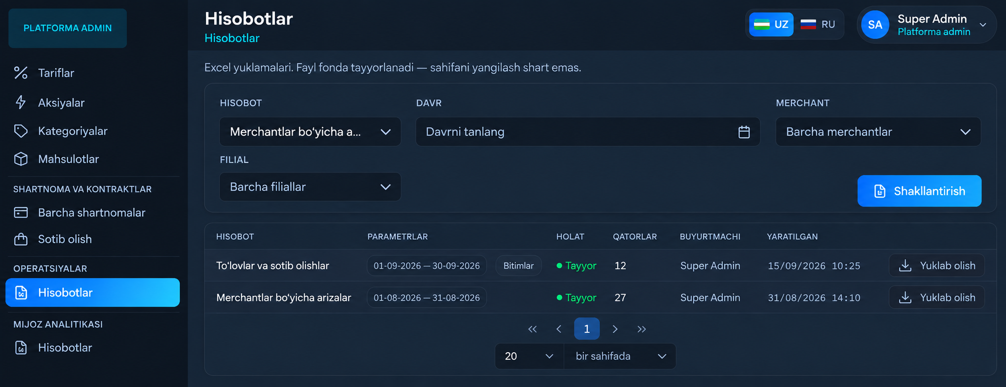Click the Tayyor status in Merchantlar row

click(576, 297)
